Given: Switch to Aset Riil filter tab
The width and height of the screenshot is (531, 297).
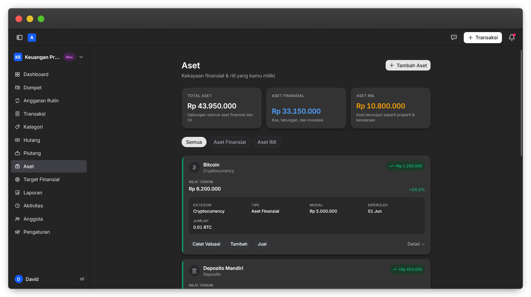Looking at the screenshot, I should (267, 142).
